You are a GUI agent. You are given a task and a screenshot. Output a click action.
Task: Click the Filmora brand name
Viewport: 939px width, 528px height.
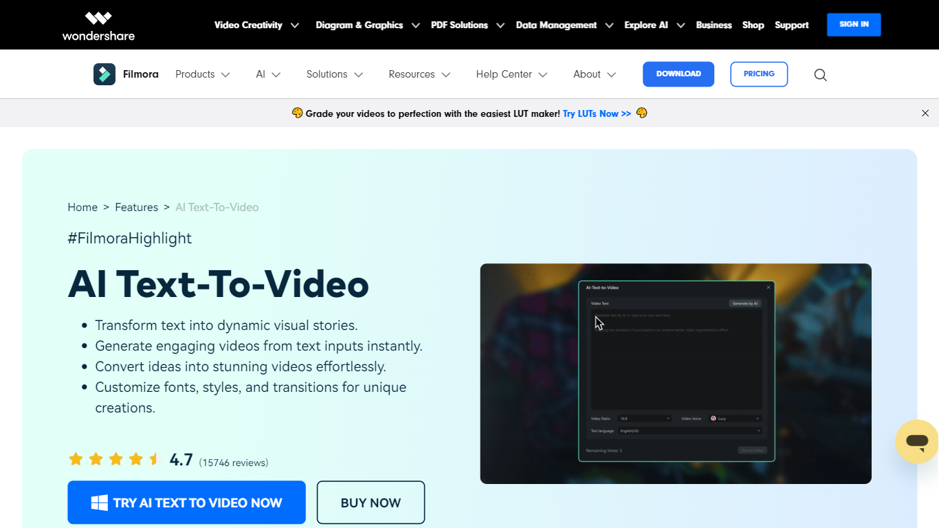[141, 74]
